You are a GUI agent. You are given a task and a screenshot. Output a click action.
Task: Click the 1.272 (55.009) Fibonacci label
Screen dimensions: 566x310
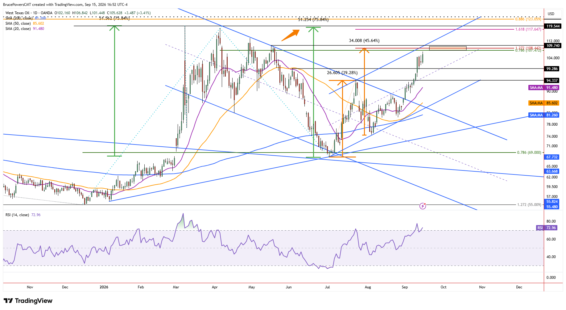pyautogui.click(x=529, y=205)
